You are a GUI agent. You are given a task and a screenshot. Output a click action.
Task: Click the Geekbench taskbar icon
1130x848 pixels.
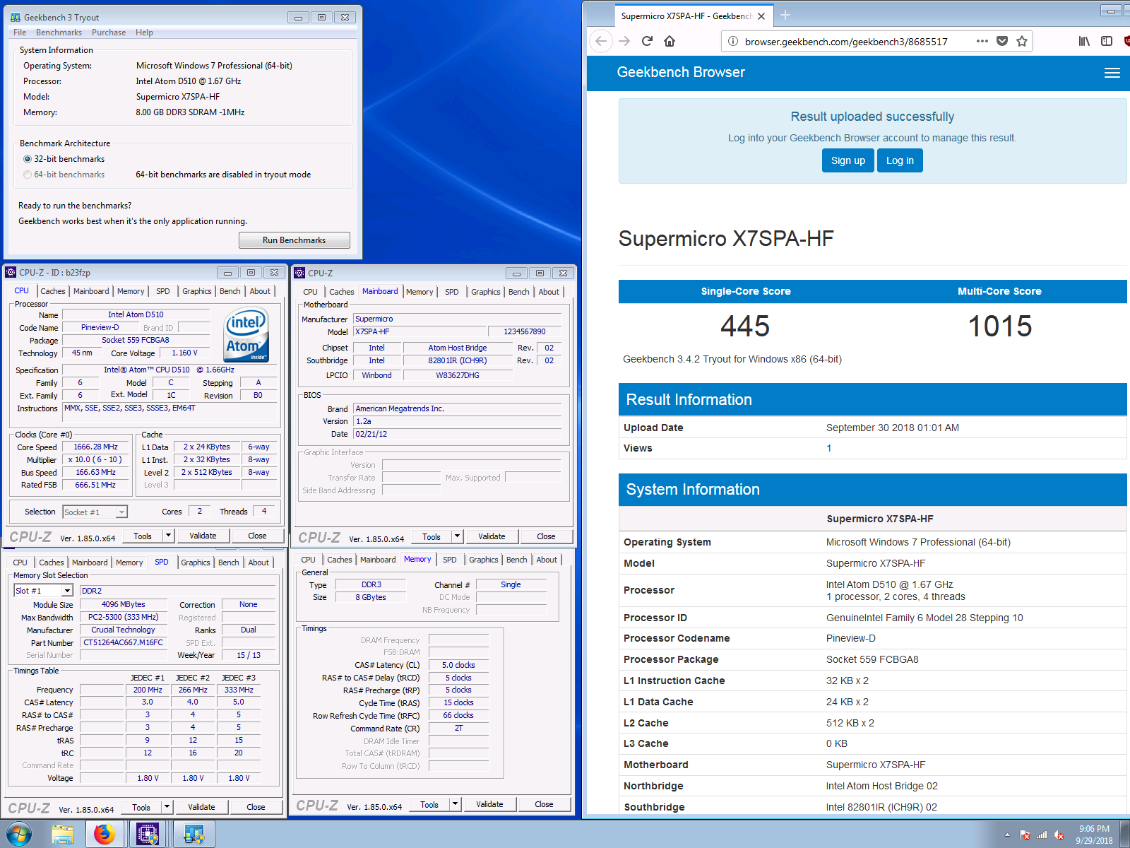coord(194,835)
